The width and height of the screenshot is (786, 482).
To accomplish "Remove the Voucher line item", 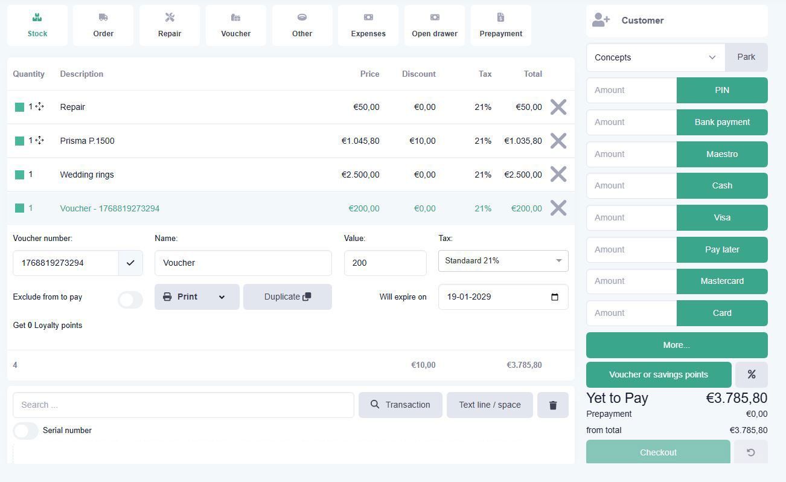I will (x=558, y=208).
